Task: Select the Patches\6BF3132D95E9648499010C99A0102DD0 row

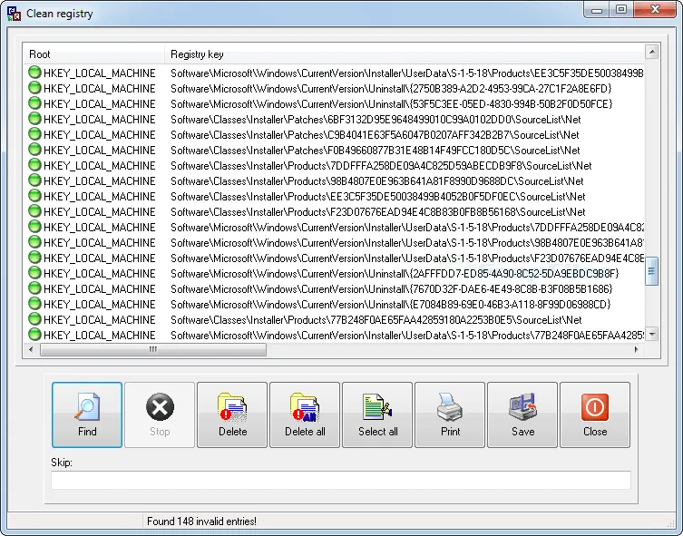Action: pos(376,119)
